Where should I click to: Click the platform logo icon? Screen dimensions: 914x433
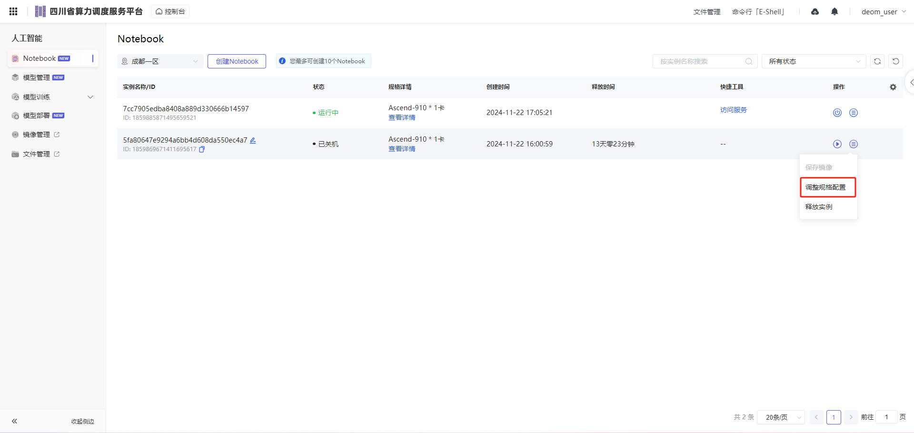(x=40, y=11)
